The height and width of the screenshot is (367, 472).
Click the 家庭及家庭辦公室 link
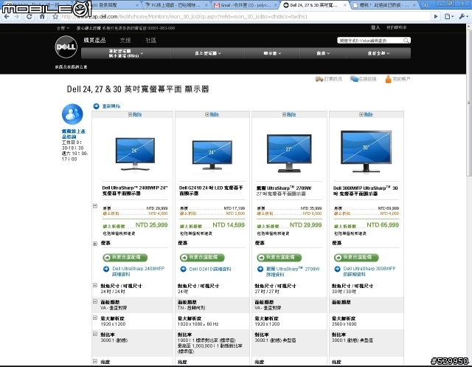pos(71,67)
